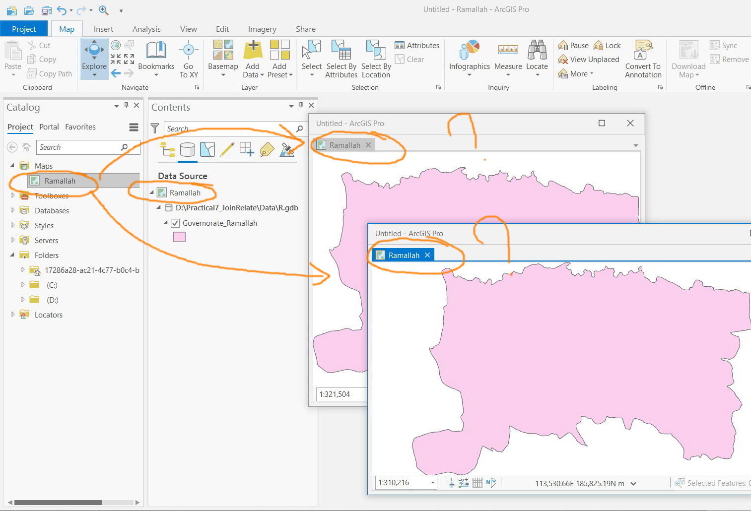Click the Corrections north-arrow icon in status bar
This screenshot has width=751, height=511.
tap(491, 483)
